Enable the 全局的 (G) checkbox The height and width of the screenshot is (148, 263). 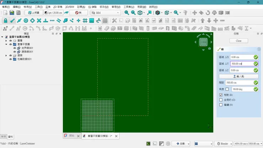point(221,100)
